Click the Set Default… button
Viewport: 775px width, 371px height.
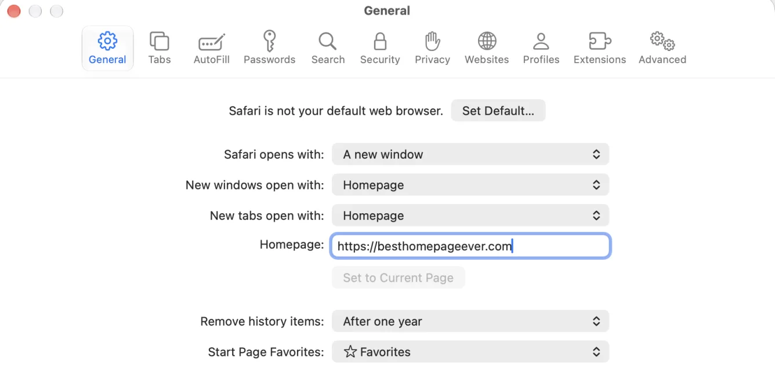pyautogui.click(x=498, y=111)
